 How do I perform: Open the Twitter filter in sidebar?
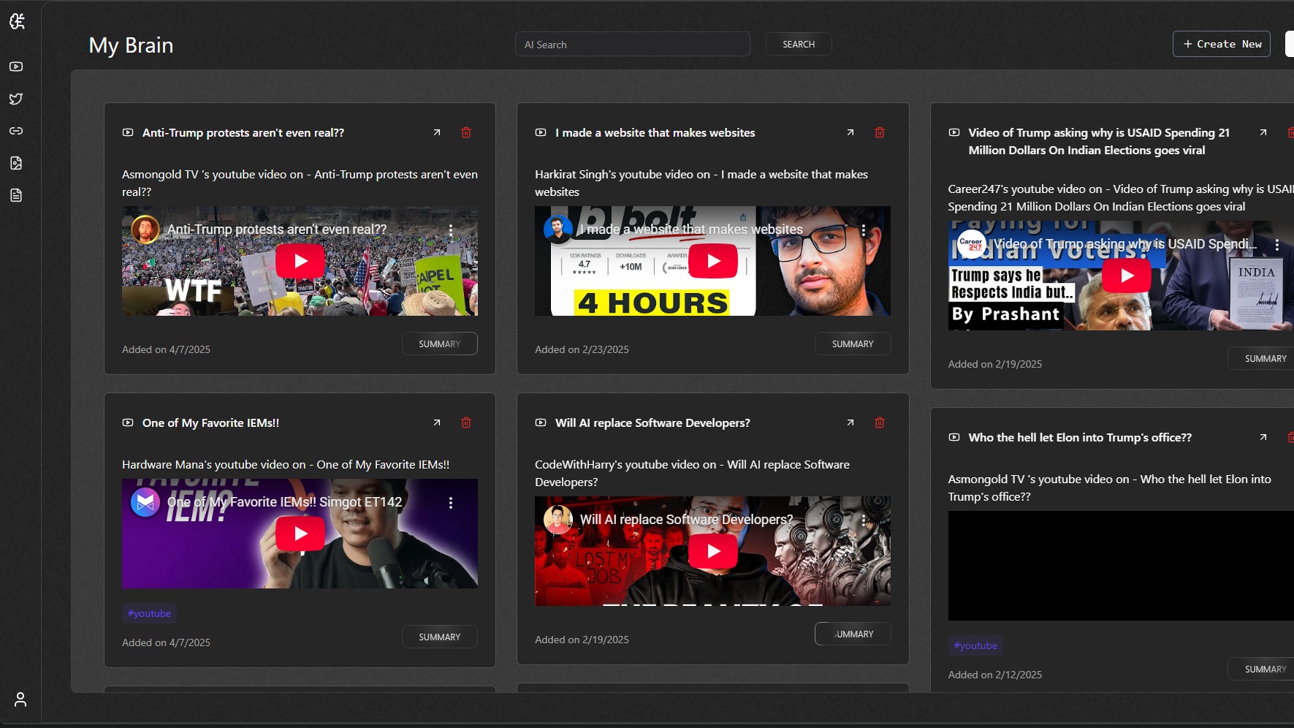pyautogui.click(x=16, y=99)
